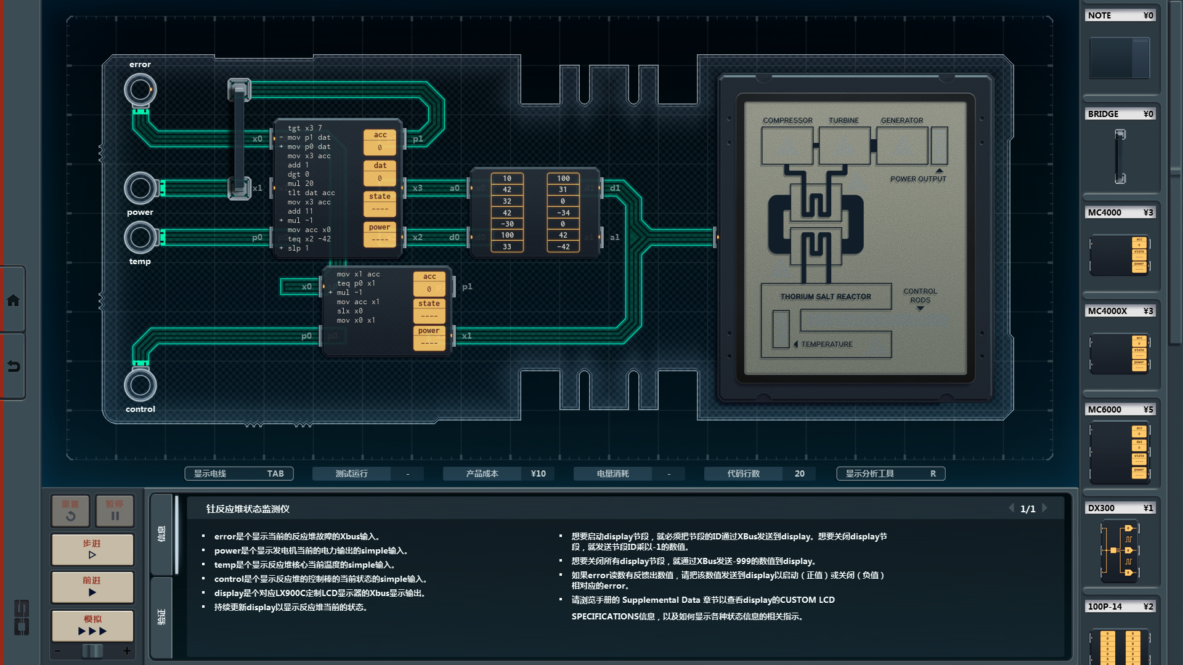Click the simulation speed slider handle
The image size is (1183, 665).
click(92, 651)
